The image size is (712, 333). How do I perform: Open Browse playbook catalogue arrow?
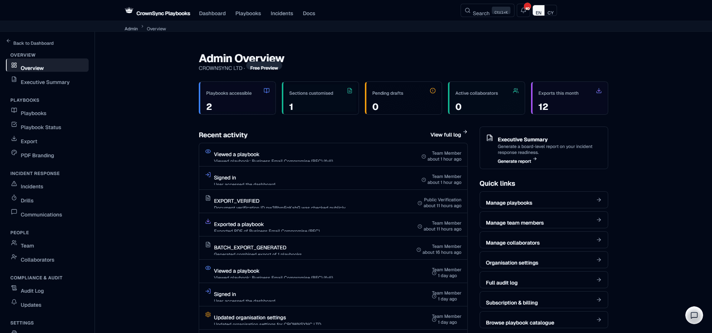pos(599,320)
